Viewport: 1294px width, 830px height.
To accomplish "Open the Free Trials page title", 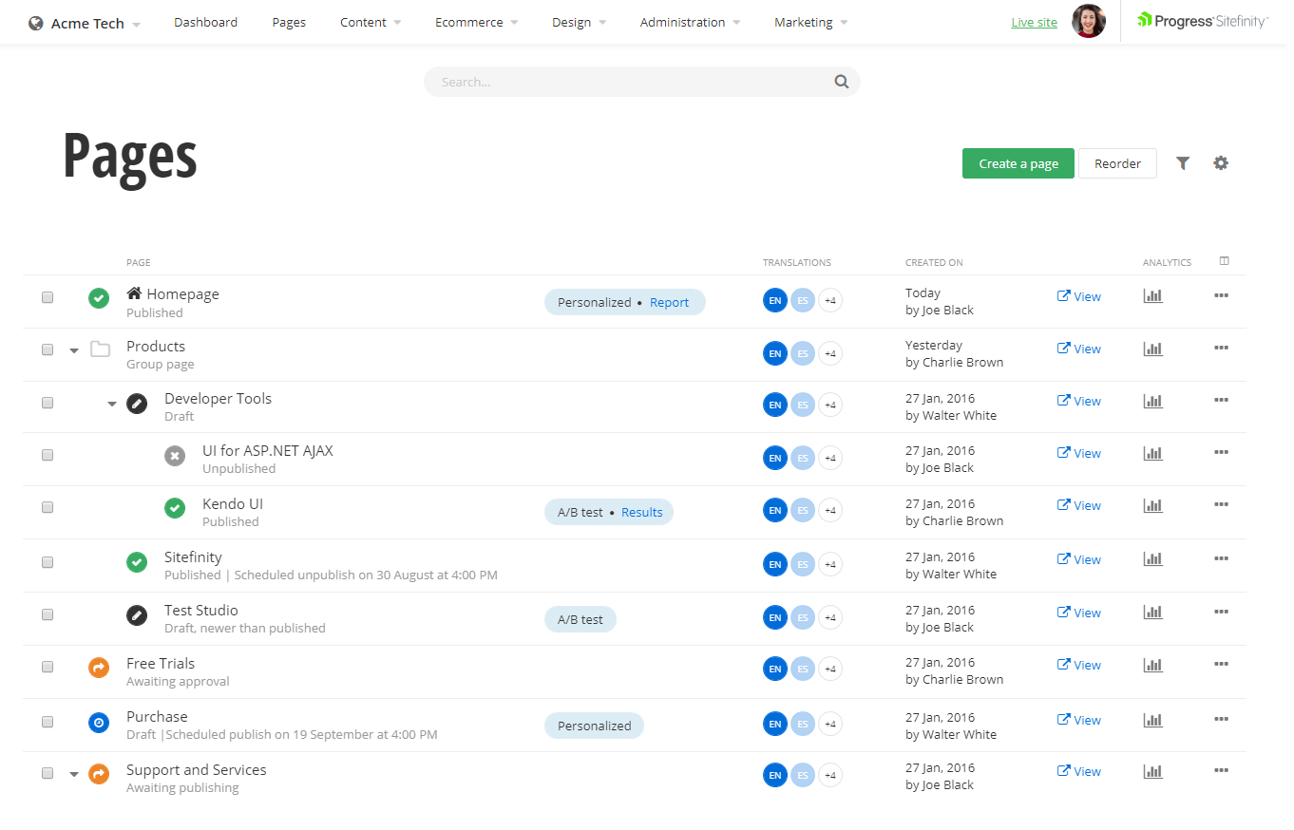I will pos(161,663).
